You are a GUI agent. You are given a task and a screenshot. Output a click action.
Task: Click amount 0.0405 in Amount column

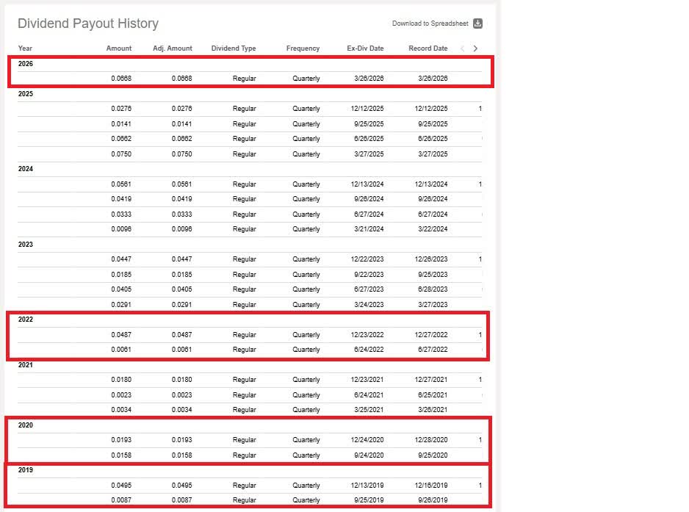(x=121, y=289)
